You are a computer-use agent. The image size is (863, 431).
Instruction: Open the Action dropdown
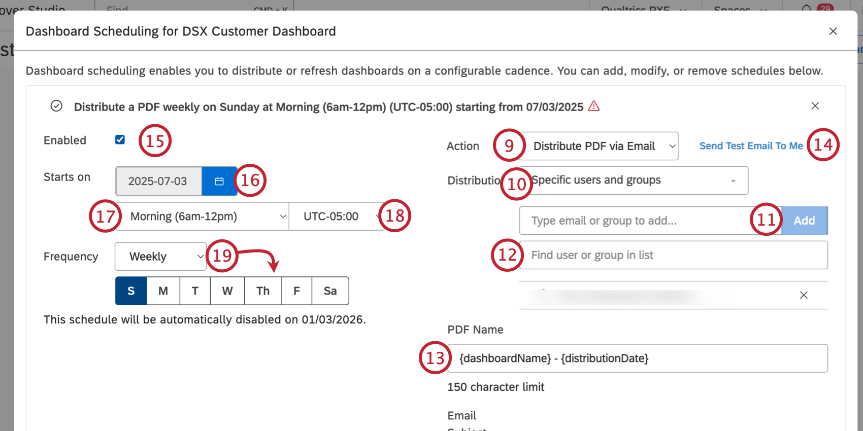pos(599,146)
